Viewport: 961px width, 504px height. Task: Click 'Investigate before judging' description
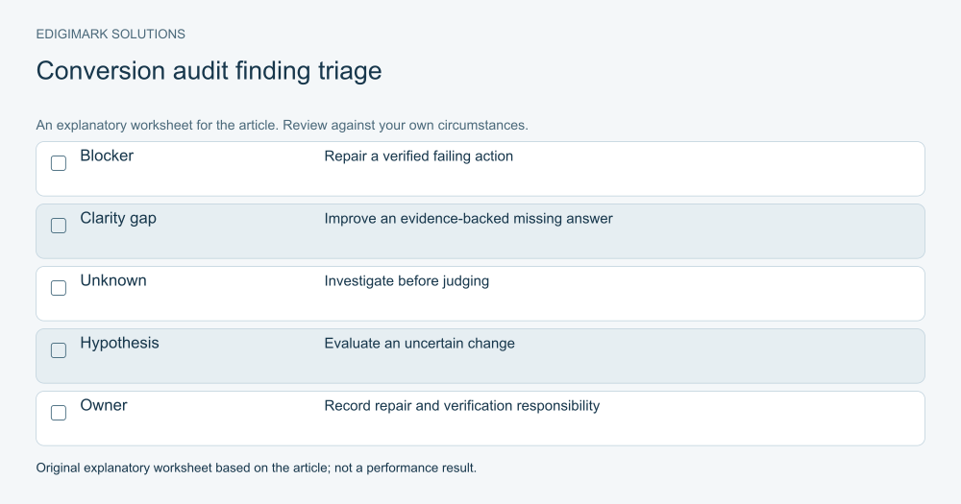(x=407, y=281)
